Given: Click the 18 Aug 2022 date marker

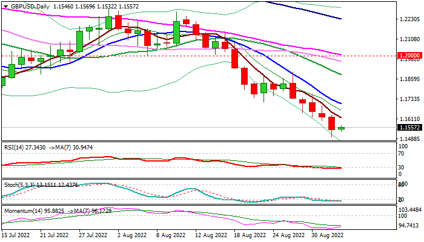Looking at the screenshot, I should [250, 235].
